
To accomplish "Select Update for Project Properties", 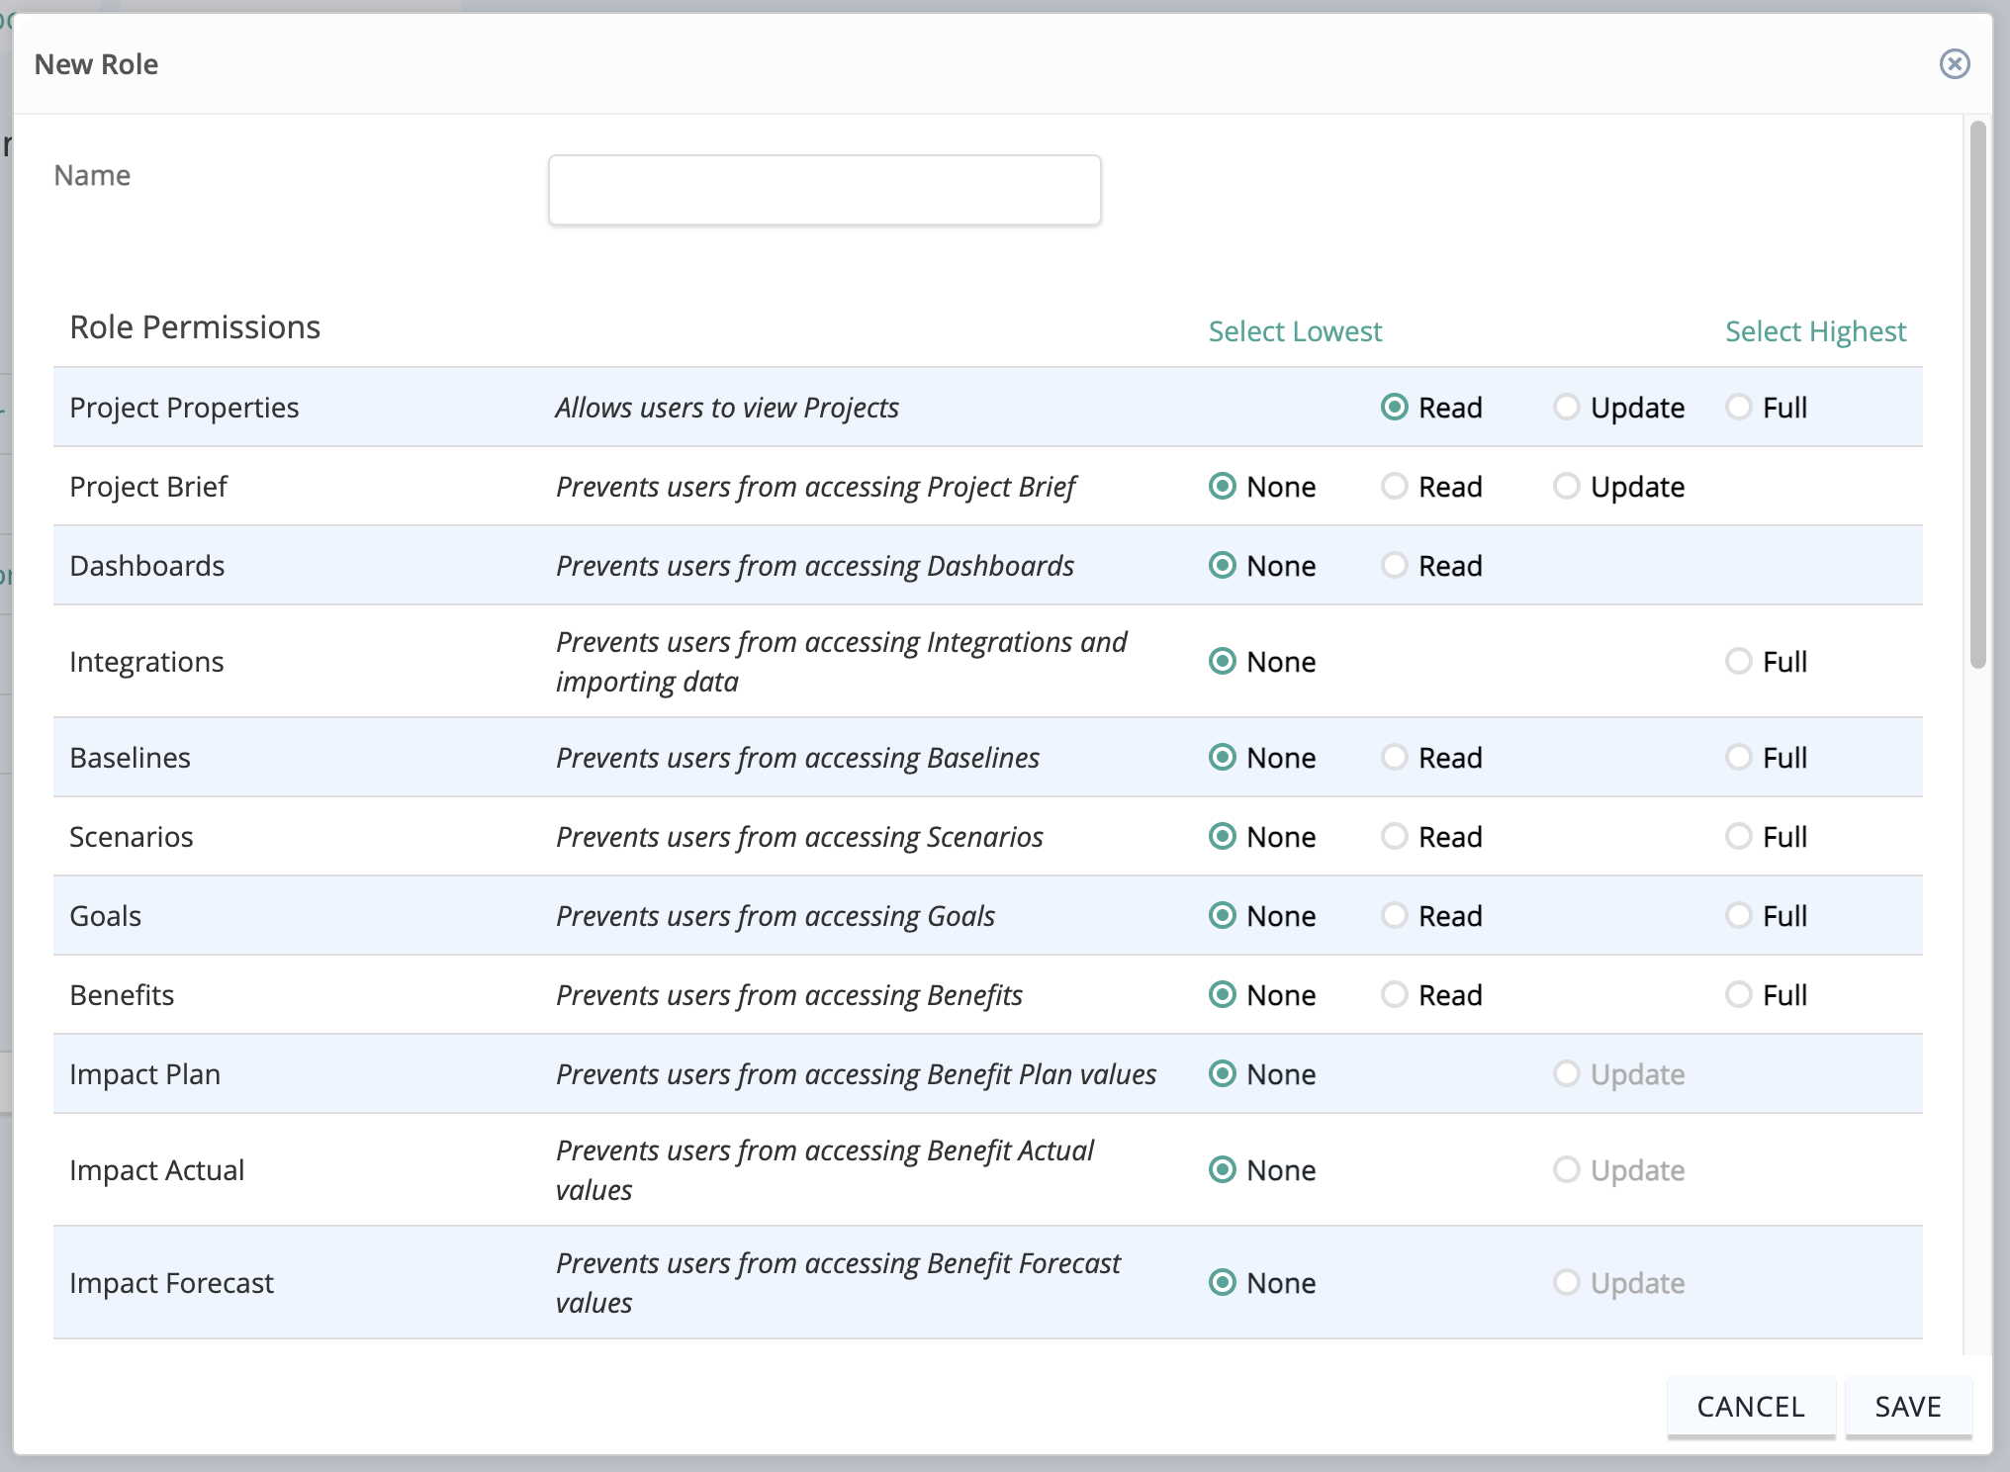I will coord(1567,408).
